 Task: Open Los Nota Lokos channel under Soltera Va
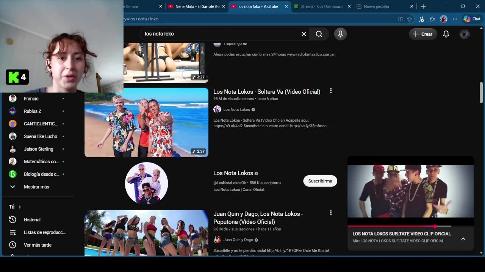pos(236,110)
